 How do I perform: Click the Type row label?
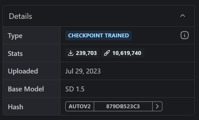point(15,36)
